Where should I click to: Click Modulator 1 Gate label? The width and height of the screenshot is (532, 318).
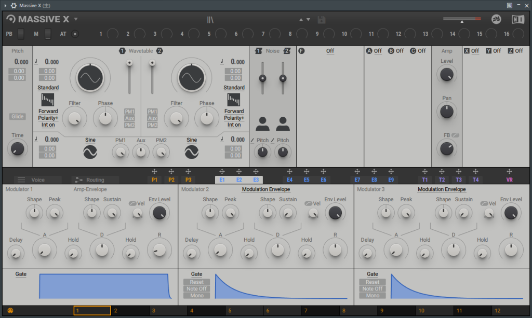click(21, 274)
